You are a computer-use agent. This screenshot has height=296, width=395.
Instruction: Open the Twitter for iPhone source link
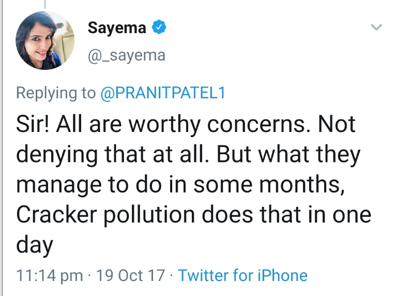coord(242,275)
